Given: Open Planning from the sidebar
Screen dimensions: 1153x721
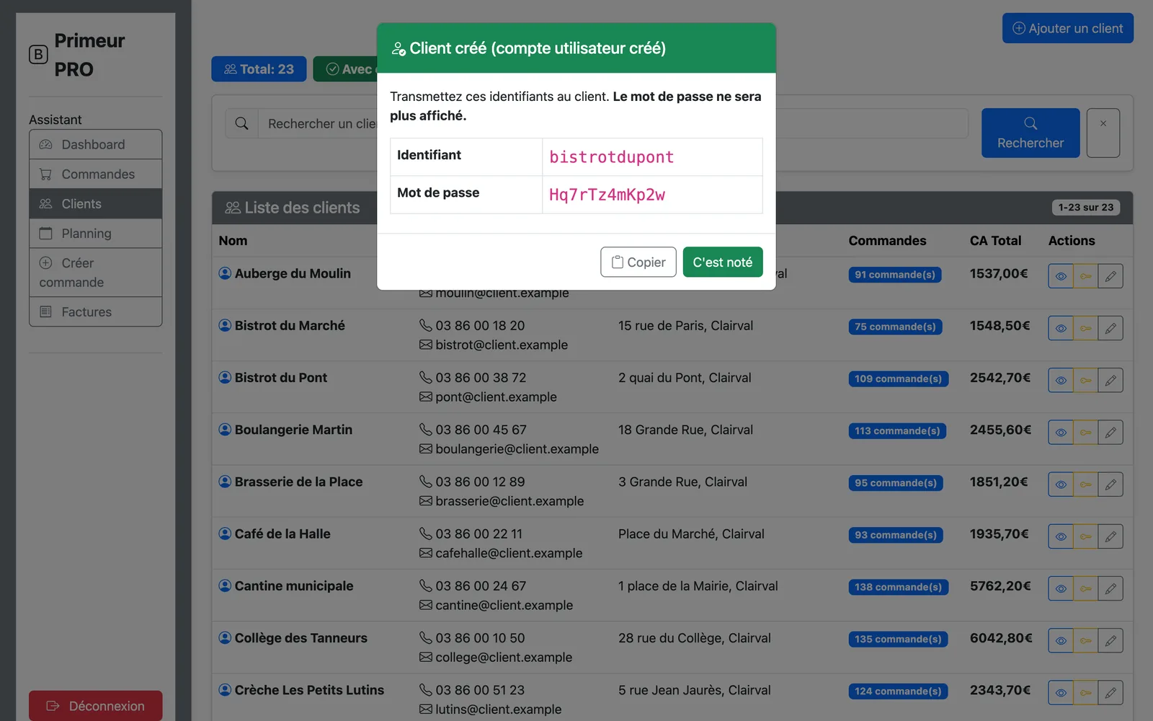Looking at the screenshot, I should click(x=96, y=233).
